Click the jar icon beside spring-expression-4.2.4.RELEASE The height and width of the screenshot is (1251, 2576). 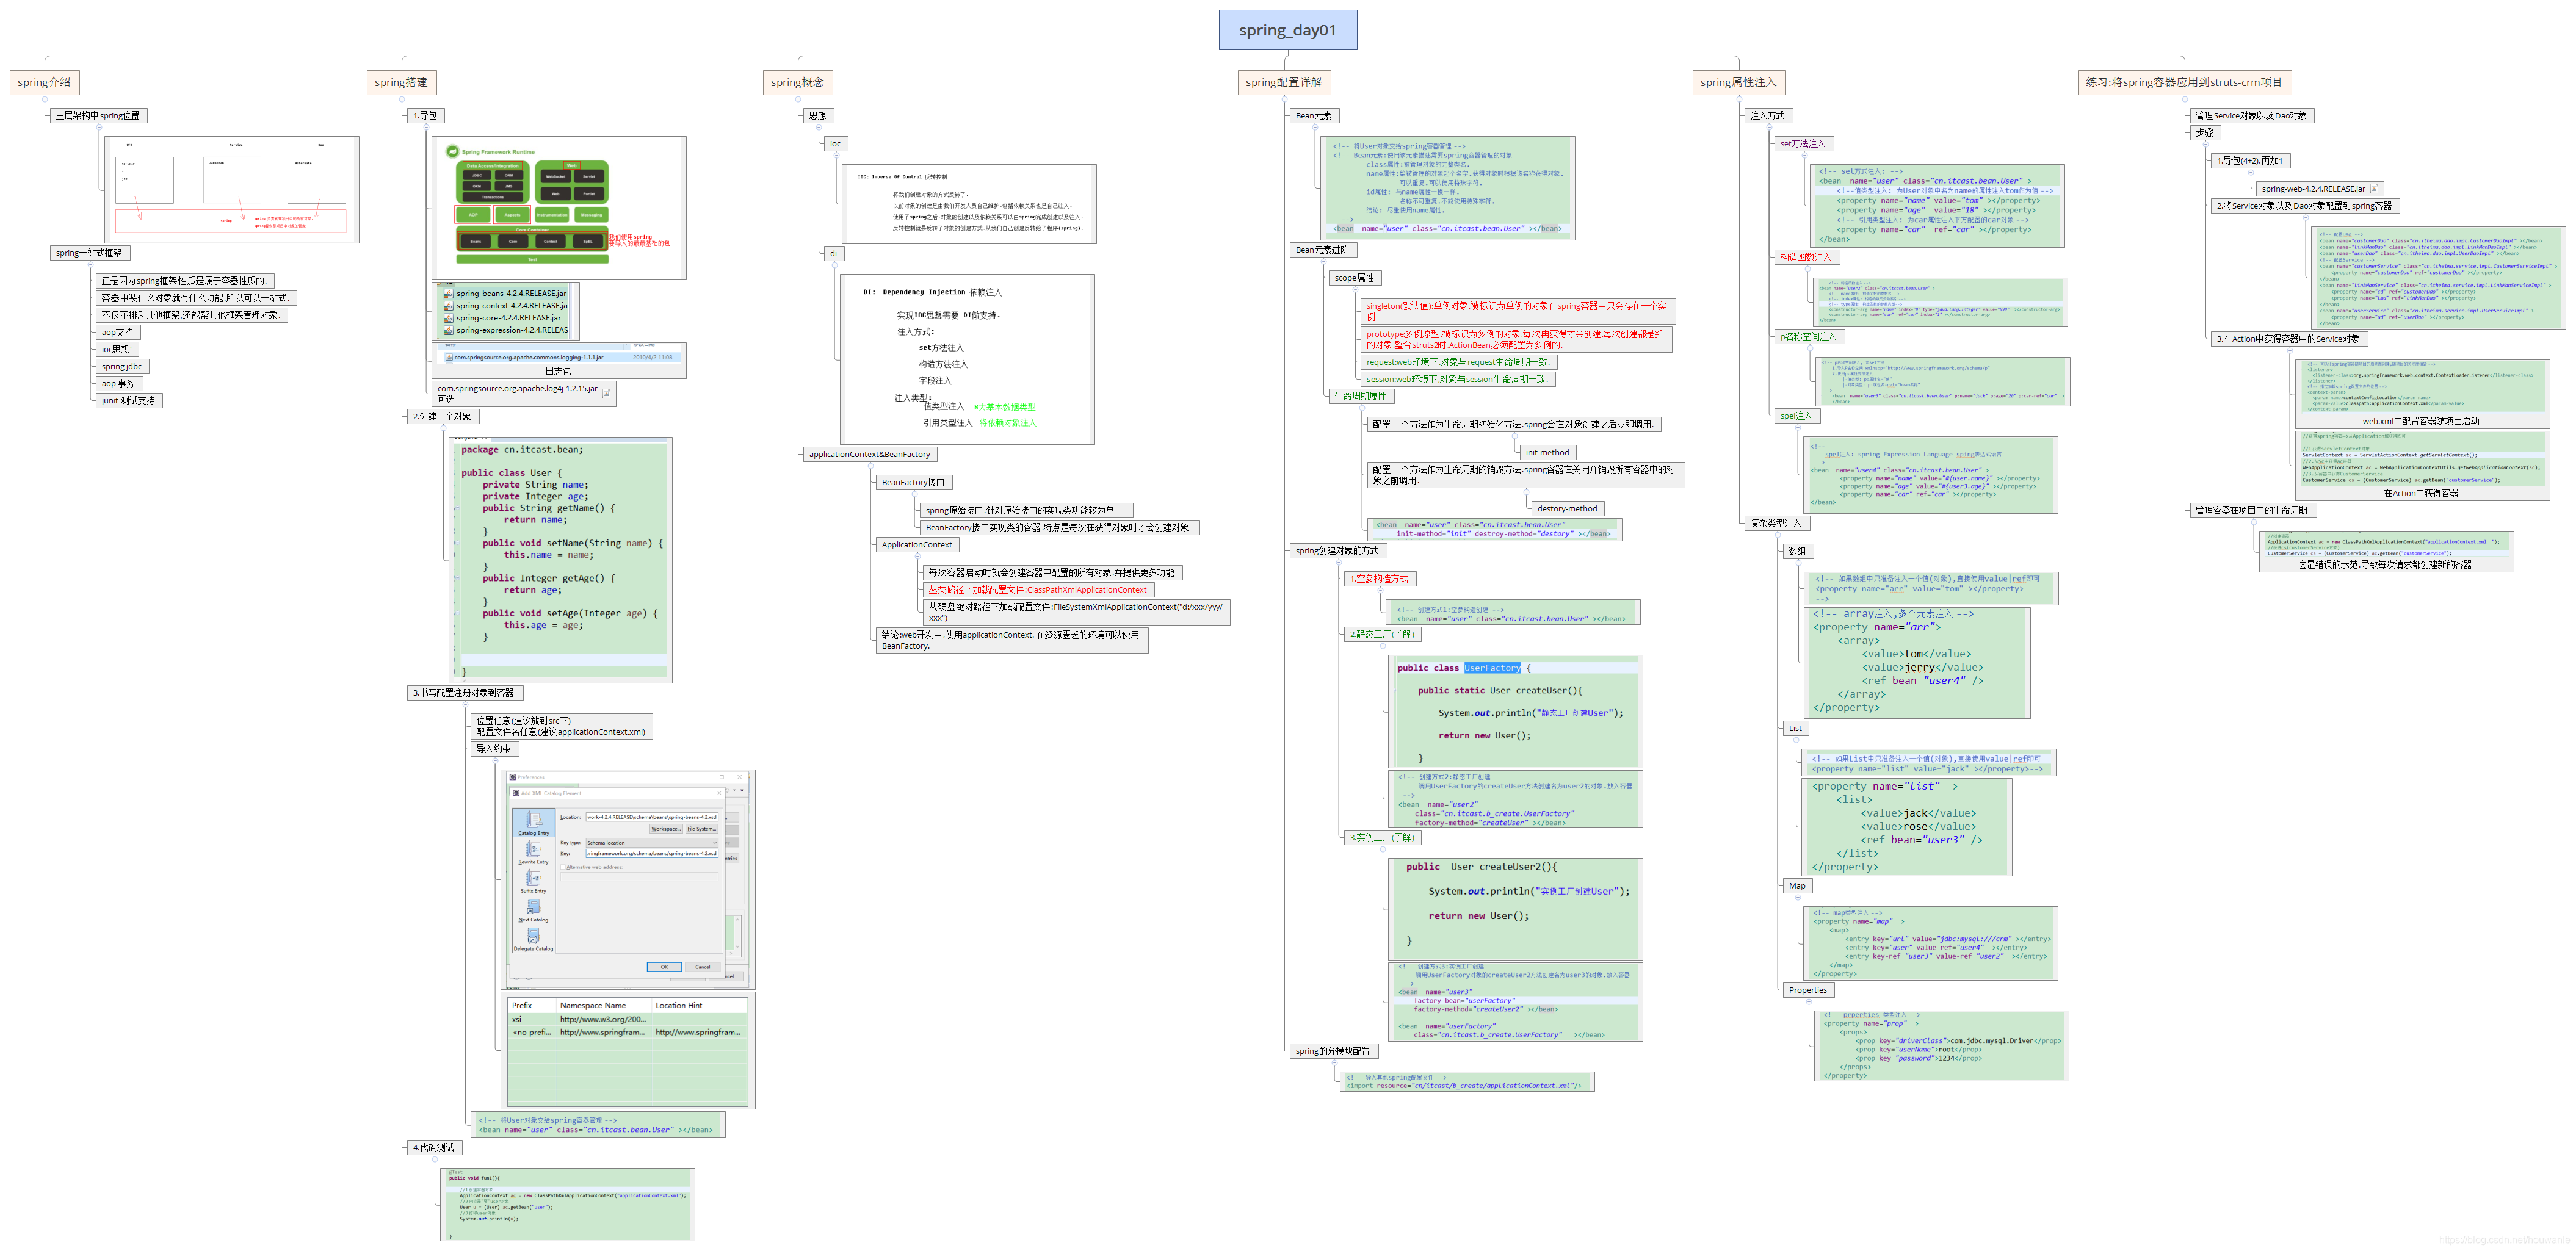tap(449, 330)
